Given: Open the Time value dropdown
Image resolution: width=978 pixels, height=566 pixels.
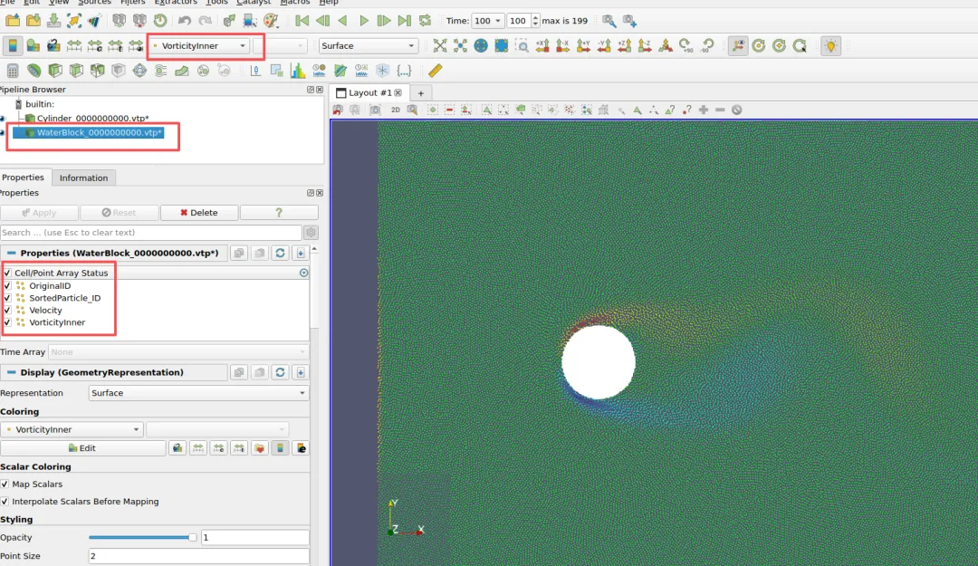Looking at the screenshot, I should pyautogui.click(x=487, y=21).
